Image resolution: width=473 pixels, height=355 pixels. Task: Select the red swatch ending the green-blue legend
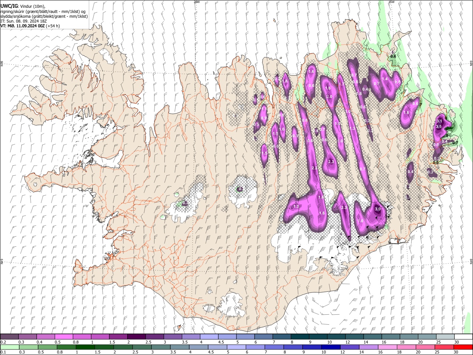pos(463,347)
